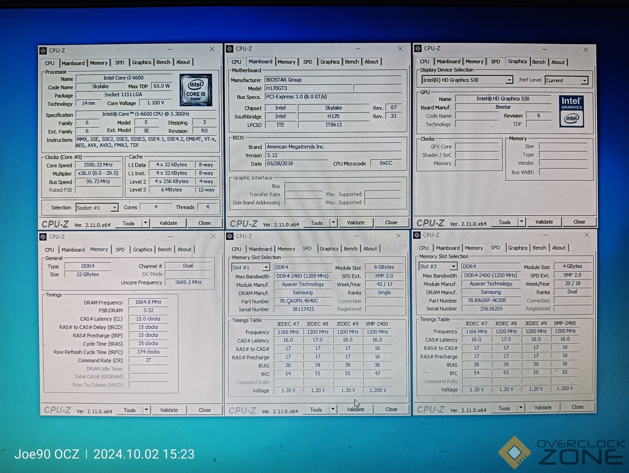
Task: Open Graphics tab in the Memory window
Action: (x=142, y=250)
